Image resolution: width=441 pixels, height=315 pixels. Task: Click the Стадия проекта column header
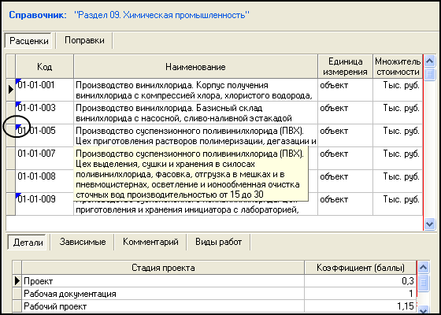point(163,268)
